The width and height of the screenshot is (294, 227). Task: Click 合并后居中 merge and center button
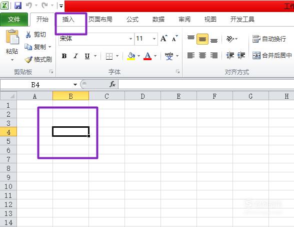272,56
